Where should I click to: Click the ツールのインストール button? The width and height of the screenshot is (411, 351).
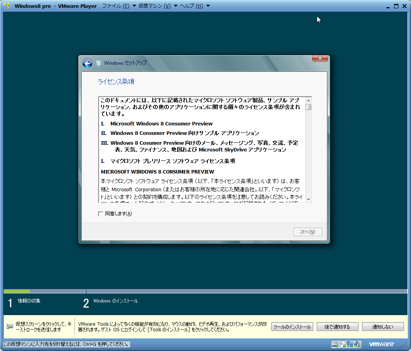tap(292, 327)
